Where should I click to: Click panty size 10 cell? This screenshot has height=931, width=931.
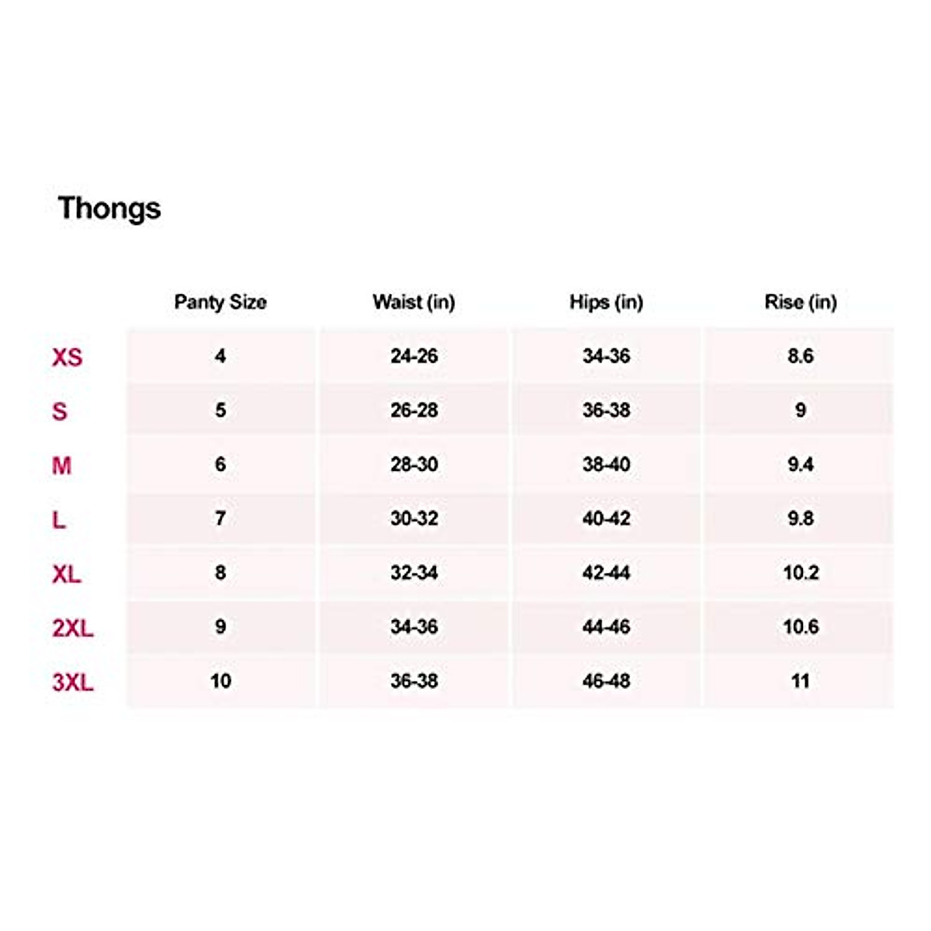[x=220, y=681]
